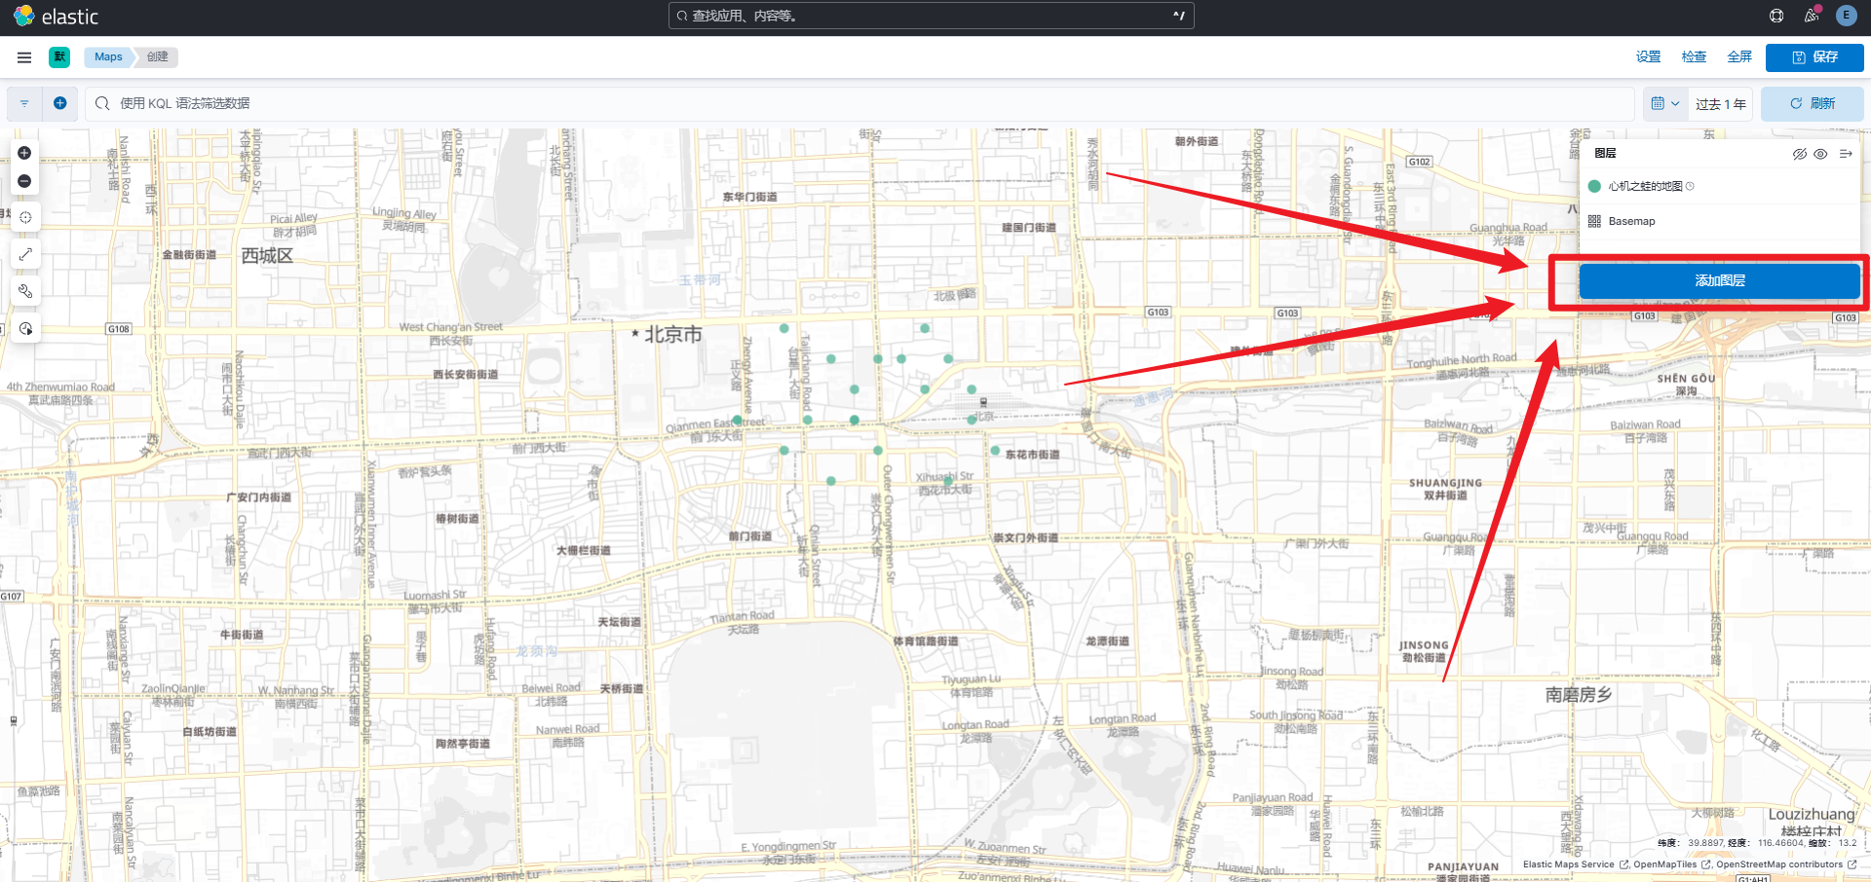Viewport: 1871px width, 882px height.
Task: Switch to 全屏 mode
Action: (x=1739, y=57)
